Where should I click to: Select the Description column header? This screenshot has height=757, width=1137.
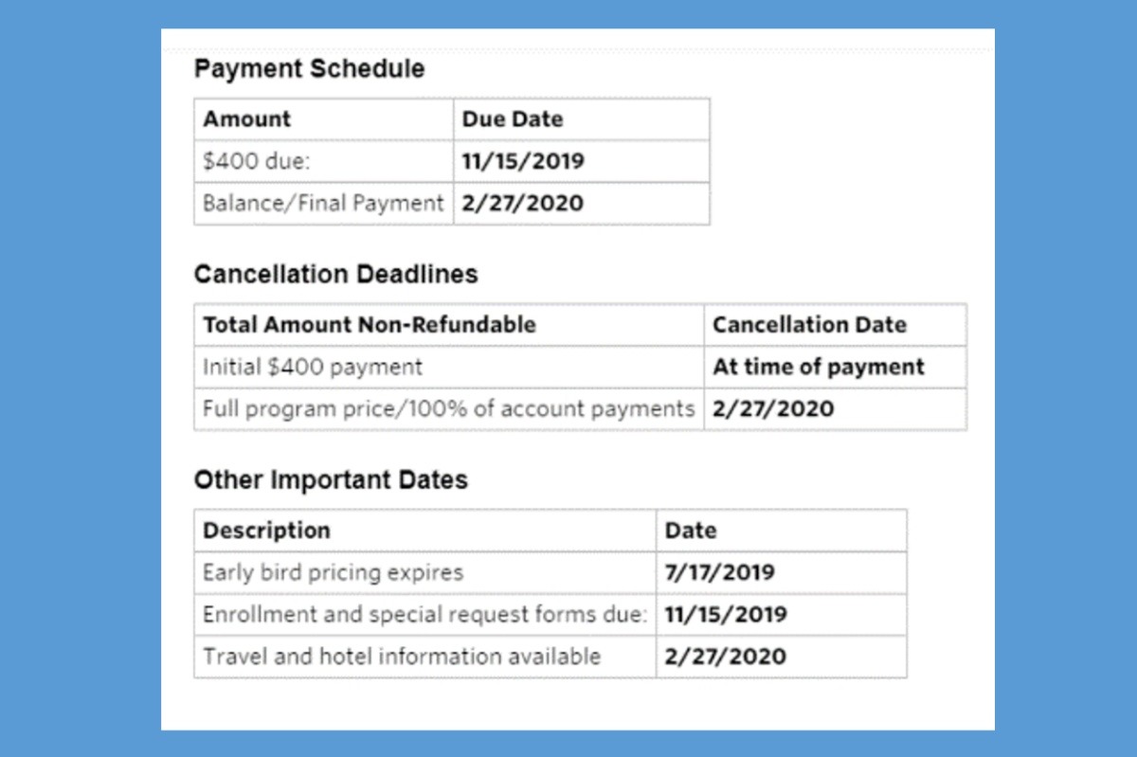267,531
